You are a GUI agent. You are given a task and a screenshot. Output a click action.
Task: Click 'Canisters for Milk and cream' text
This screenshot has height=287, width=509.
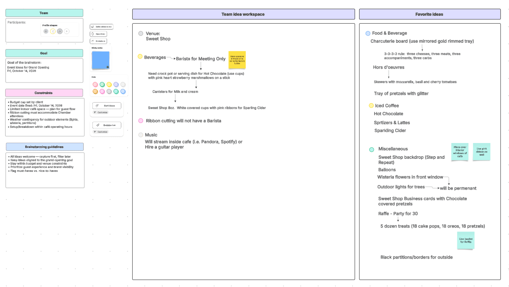pyautogui.click(x=175, y=92)
